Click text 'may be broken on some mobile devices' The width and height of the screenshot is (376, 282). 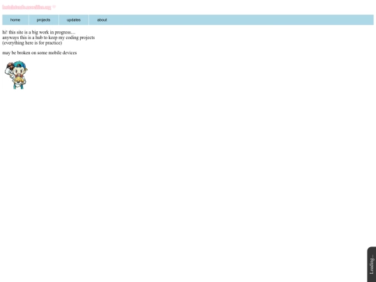coord(40,53)
